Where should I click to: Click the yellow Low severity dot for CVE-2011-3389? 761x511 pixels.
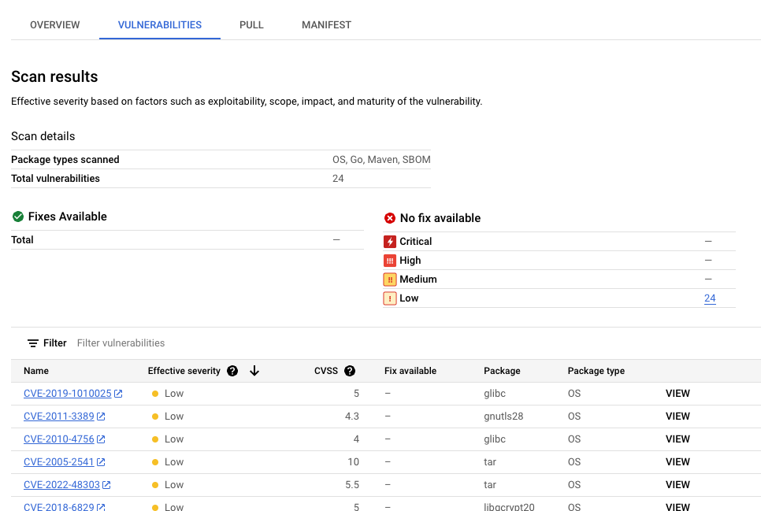click(154, 416)
